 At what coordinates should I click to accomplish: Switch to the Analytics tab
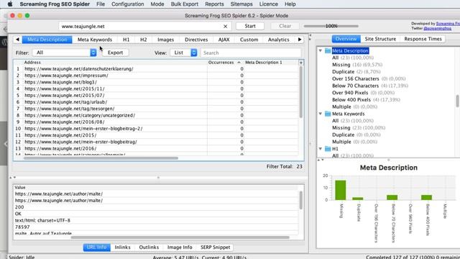coord(278,40)
